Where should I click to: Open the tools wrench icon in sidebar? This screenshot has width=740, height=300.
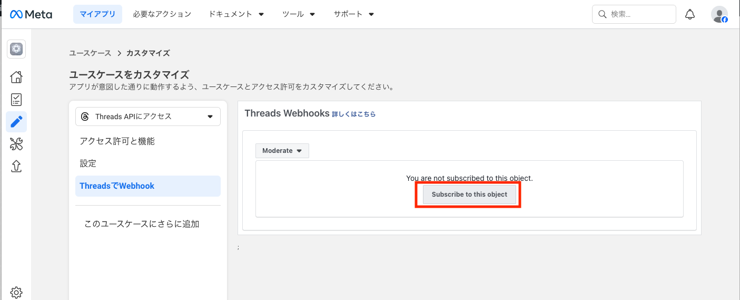[16, 144]
